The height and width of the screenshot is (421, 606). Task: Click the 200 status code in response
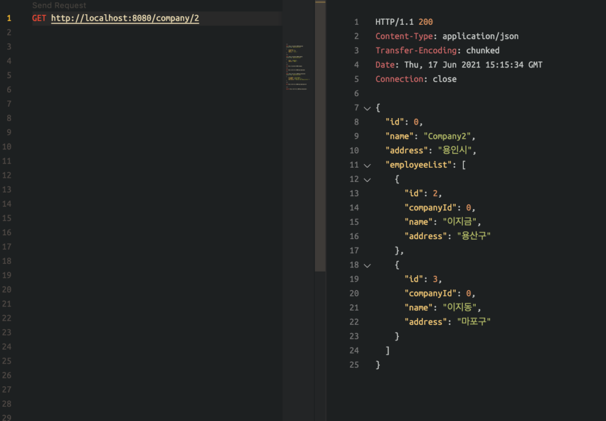[426, 22]
